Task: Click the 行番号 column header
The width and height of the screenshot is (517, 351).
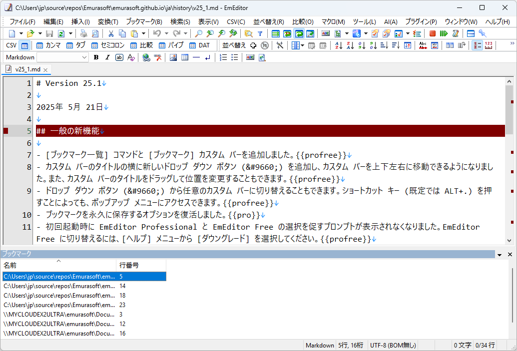Action: [x=141, y=265]
